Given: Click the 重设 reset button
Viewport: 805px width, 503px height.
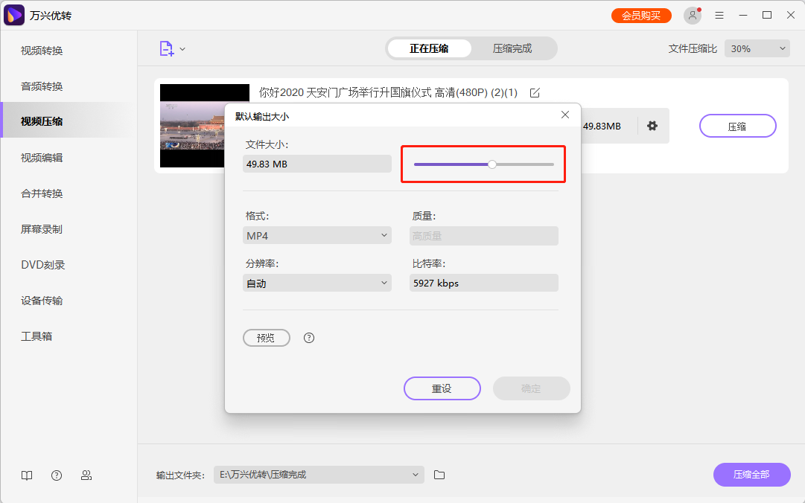Looking at the screenshot, I should [x=442, y=388].
